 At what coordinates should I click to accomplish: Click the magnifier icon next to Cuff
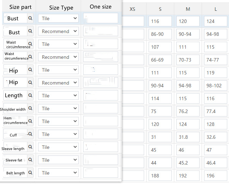click(x=30, y=134)
